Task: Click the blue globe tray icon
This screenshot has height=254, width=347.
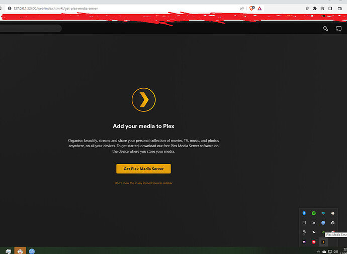Action: [x=323, y=223]
